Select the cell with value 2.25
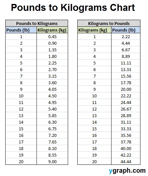148x176 pixels. 52,63
